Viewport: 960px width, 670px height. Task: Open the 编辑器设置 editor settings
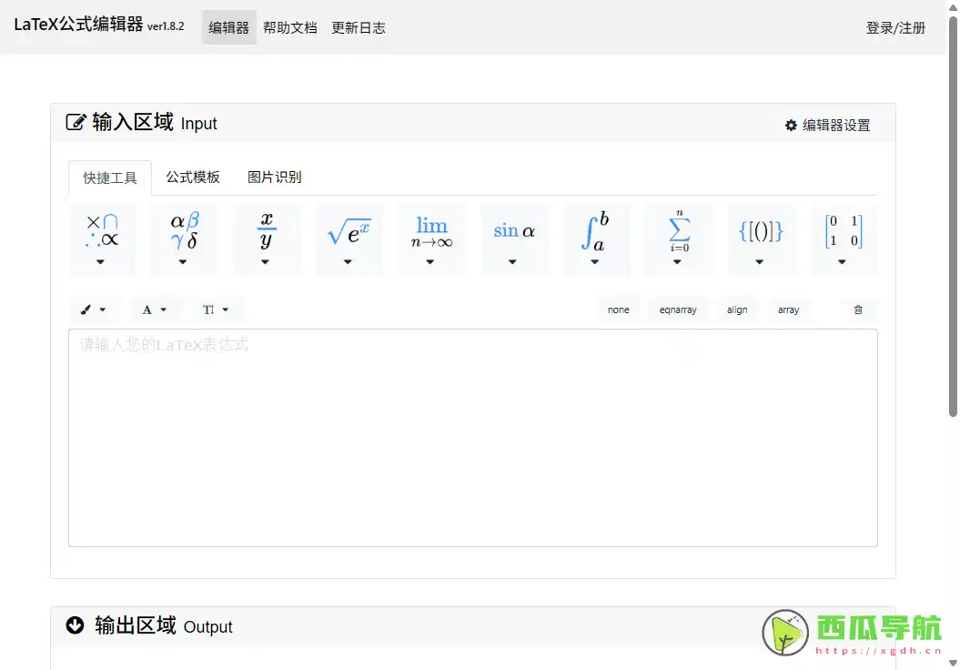[x=829, y=126]
